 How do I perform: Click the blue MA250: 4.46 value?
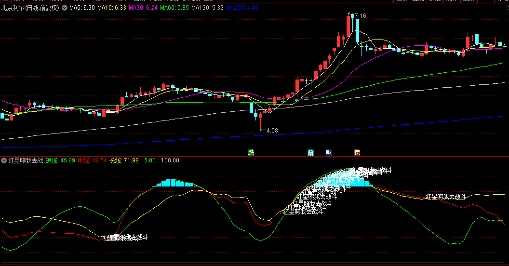(242, 8)
